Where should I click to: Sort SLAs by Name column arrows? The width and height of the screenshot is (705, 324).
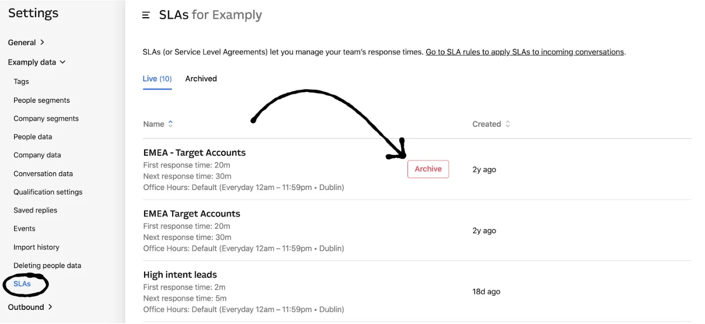coord(171,124)
